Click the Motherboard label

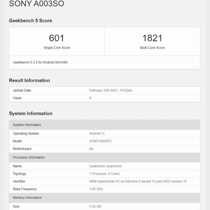click(x=22, y=149)
